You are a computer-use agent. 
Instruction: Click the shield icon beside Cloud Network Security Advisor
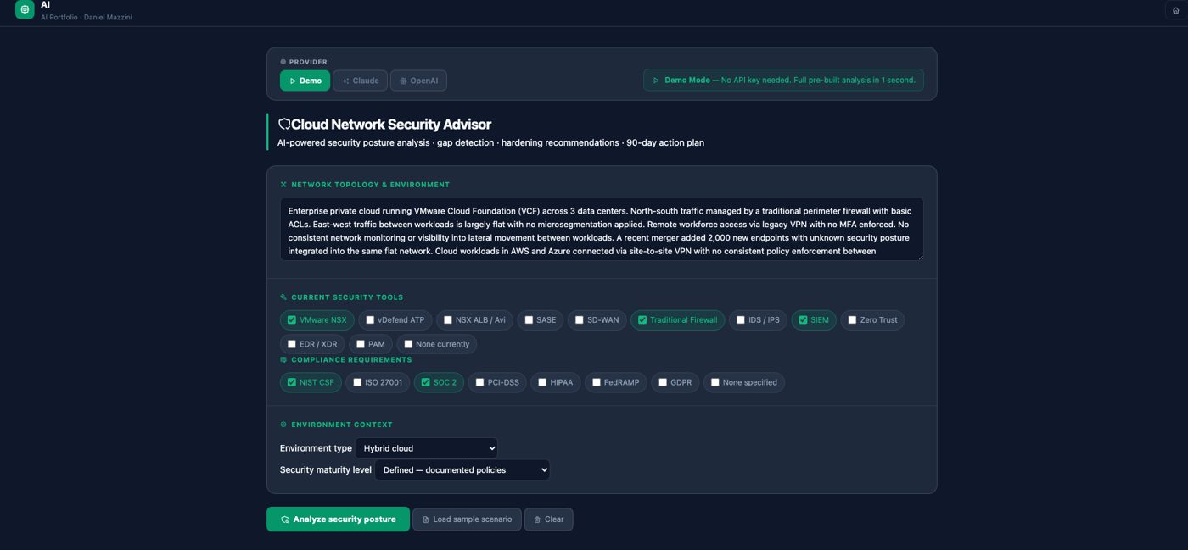[x=284, y=125]
